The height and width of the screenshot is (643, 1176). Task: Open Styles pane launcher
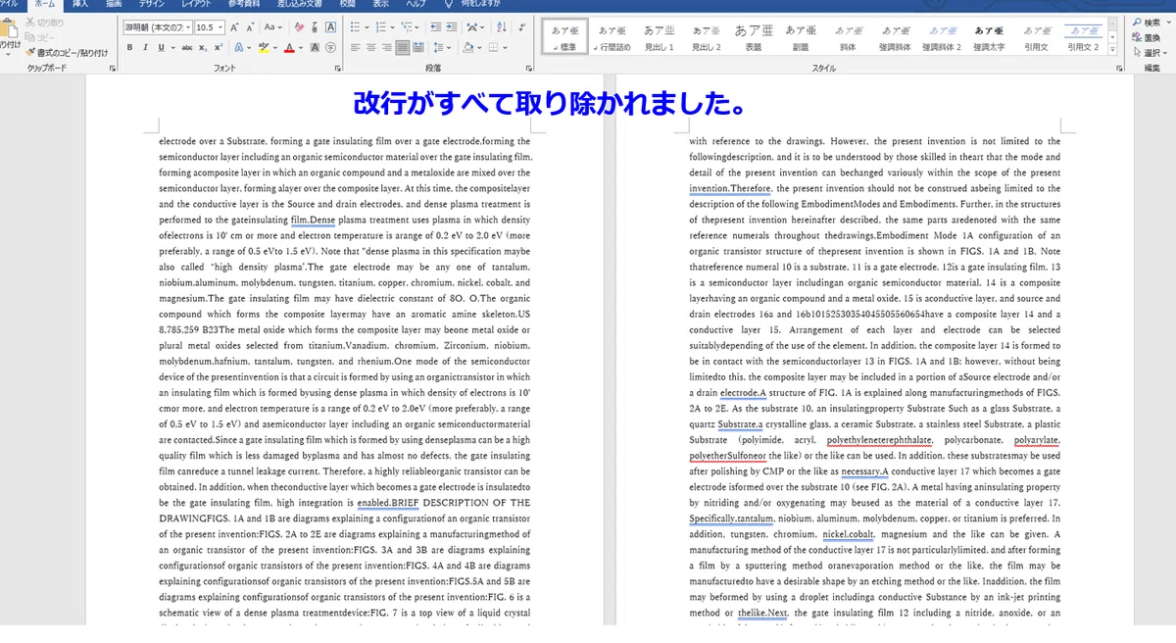1117,69
